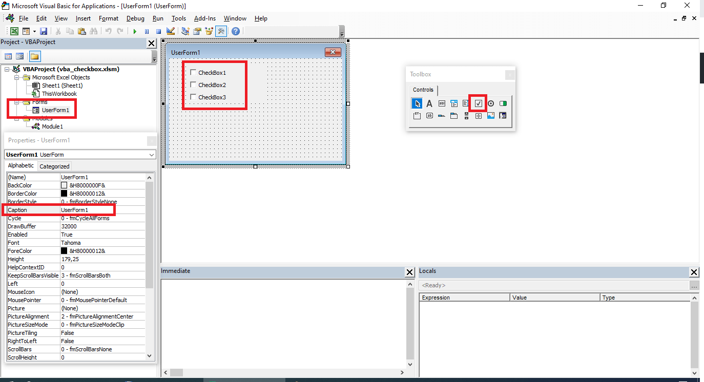Switch to the Categorized tab in Properties
The image size is (704, 382).
54,165
